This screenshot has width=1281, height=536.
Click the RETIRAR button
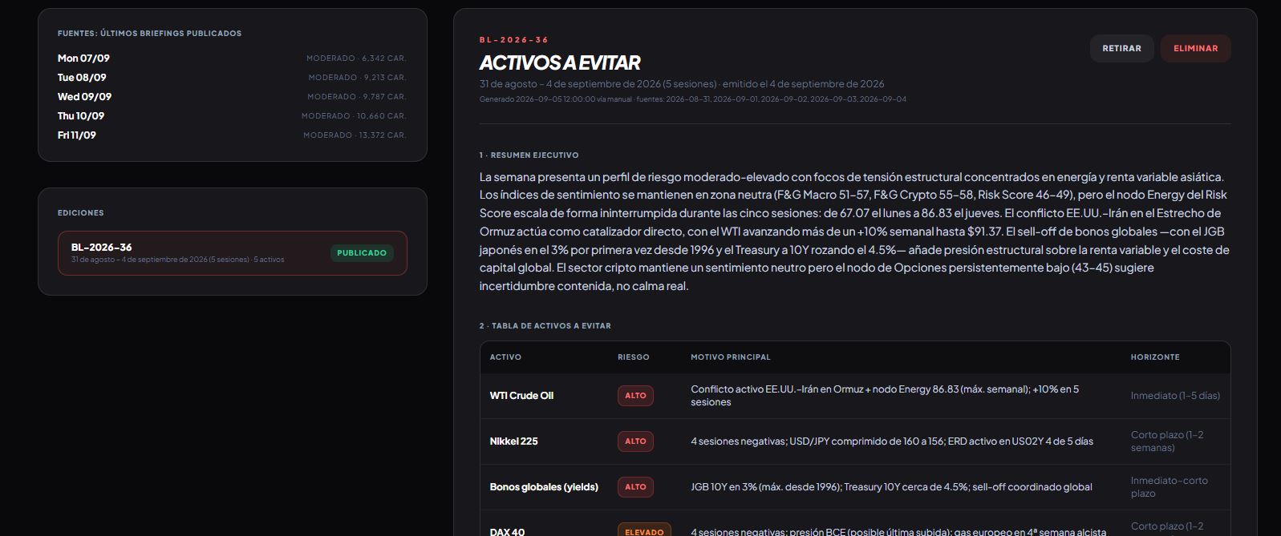1121,48
